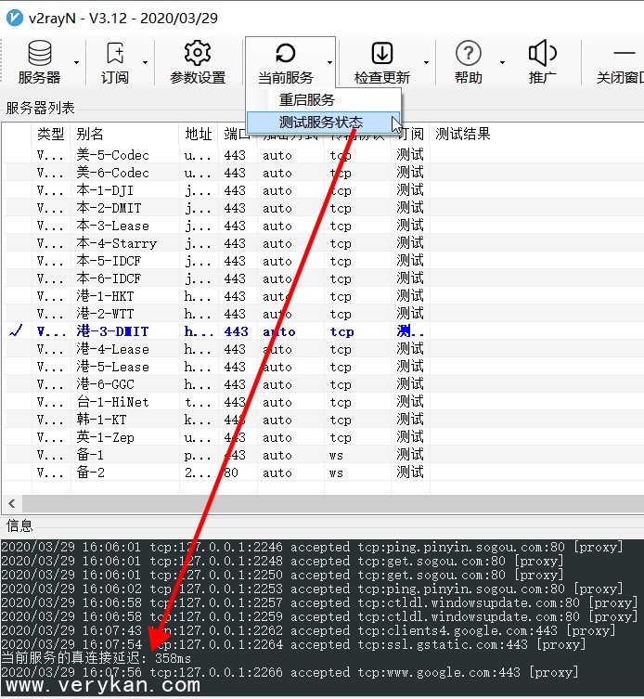This screenshot has height=699, width=644.
Task: Expand the 服务器 dropdown arrow
Action: (77, 63)
